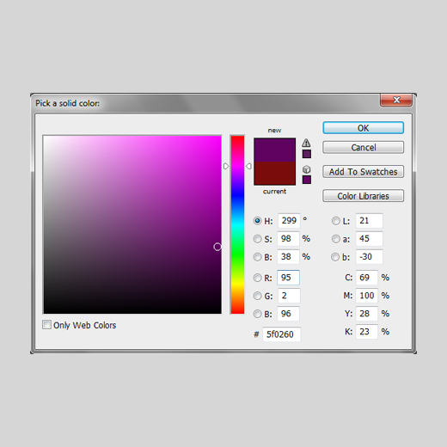Click the circular marker in the color field
Viewport: 447px width, 447px height.
(217, 247)
